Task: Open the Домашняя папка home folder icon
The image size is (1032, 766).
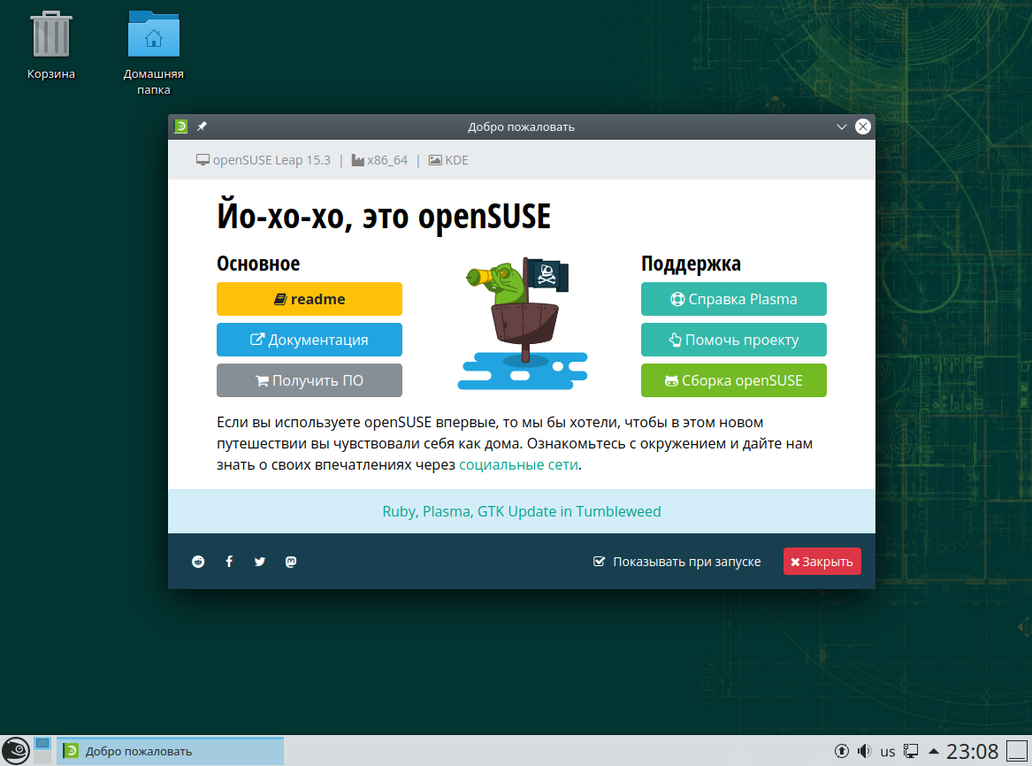Action: 153,53
